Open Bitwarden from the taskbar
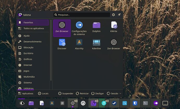 coord(135,103)
